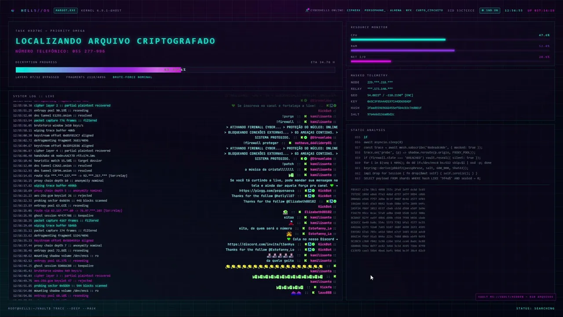This screenshot has width=563, height=317.
Task: Select CURTO_CIRCUITO in the online list
Action: click(429, 10)
